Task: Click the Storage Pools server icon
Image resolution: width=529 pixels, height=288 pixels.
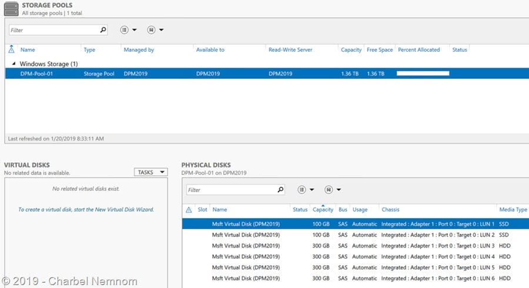Action: coord(11,9)
